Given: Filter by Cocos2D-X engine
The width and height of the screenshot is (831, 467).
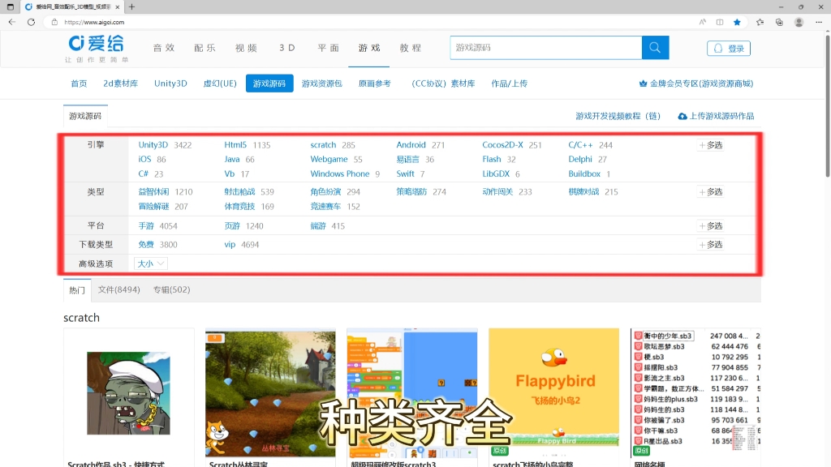Looking at the screenshot, I should (502, 144).
